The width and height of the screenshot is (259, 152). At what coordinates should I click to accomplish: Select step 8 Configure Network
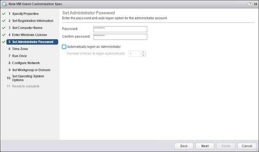coord(24,63)
